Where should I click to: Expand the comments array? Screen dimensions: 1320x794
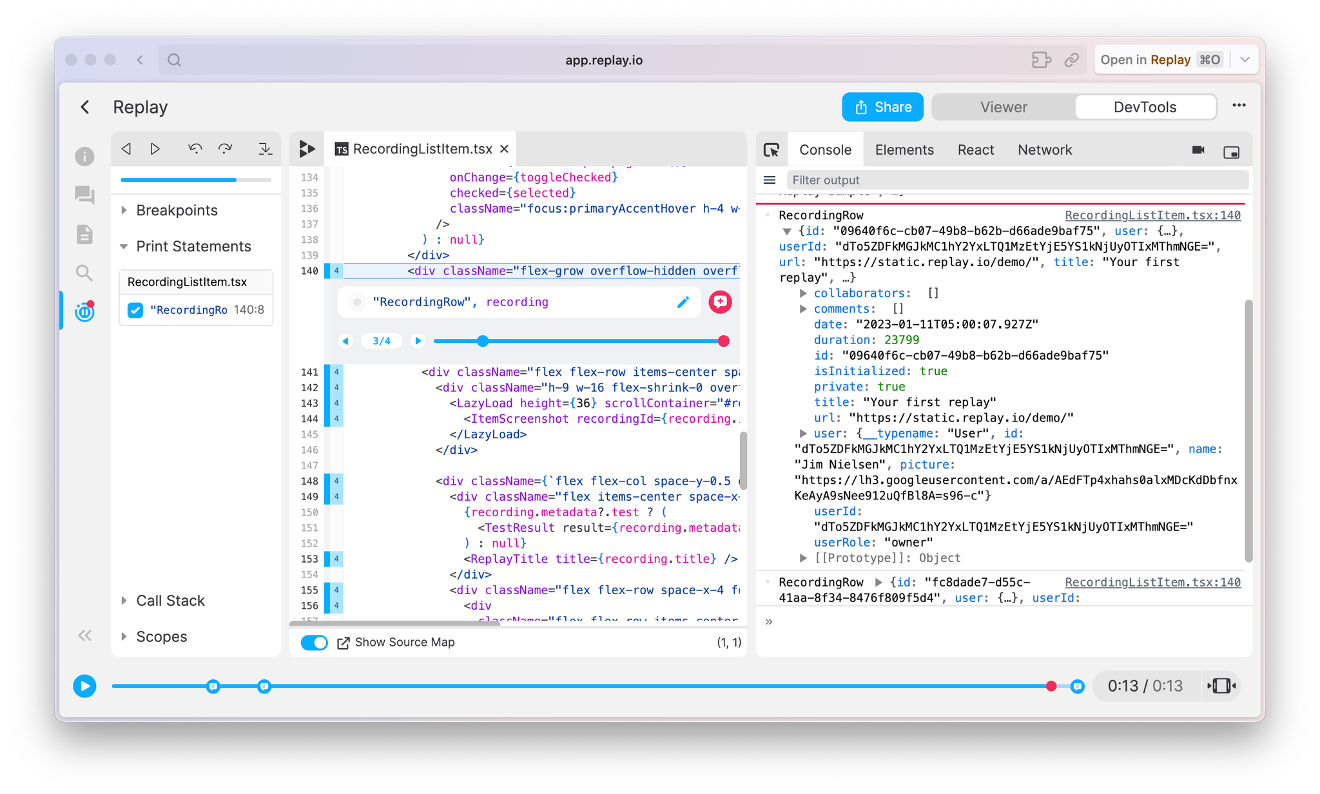[x=803, y=309]
